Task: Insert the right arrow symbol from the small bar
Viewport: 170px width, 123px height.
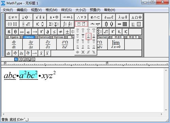Action: click(x=35, y=32)
